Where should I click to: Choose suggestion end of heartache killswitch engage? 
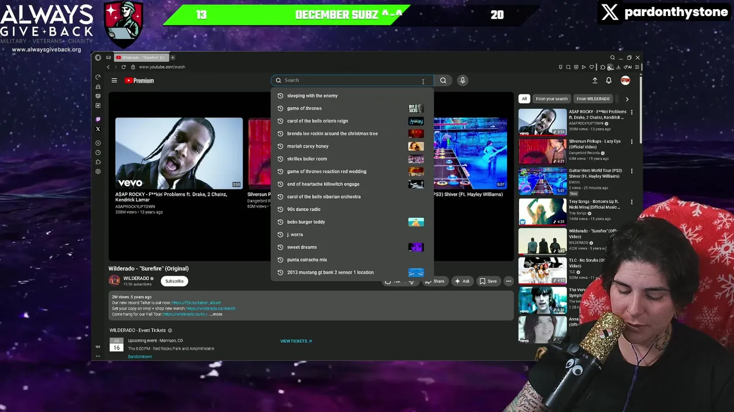(x=352, y=184)
